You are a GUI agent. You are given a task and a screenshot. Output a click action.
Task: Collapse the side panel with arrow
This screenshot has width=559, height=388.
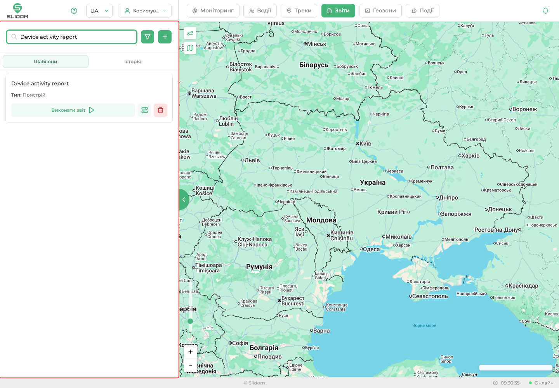tap(184, 199)
